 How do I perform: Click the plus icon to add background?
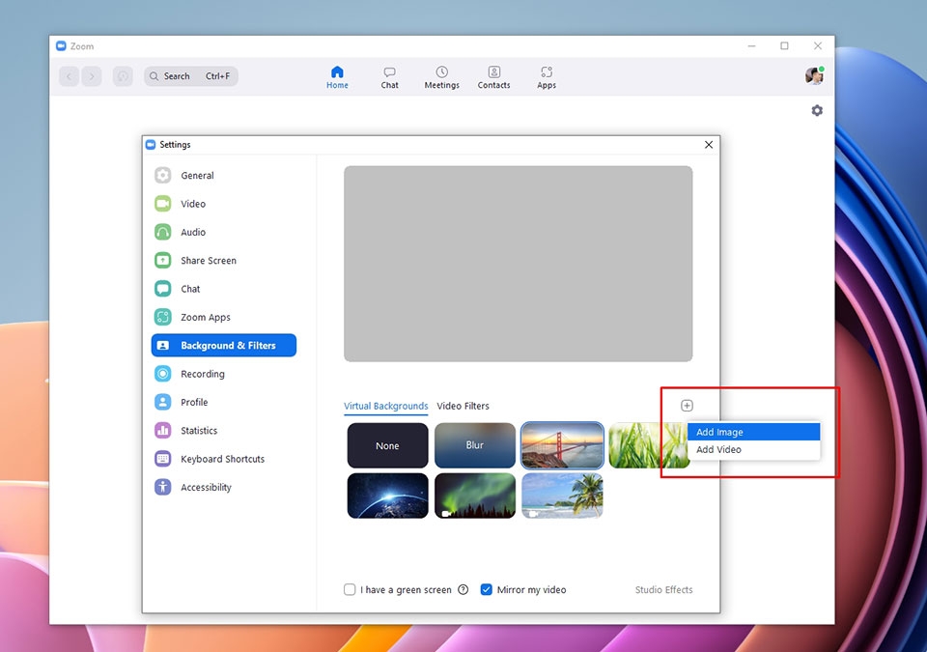(687, 406)
